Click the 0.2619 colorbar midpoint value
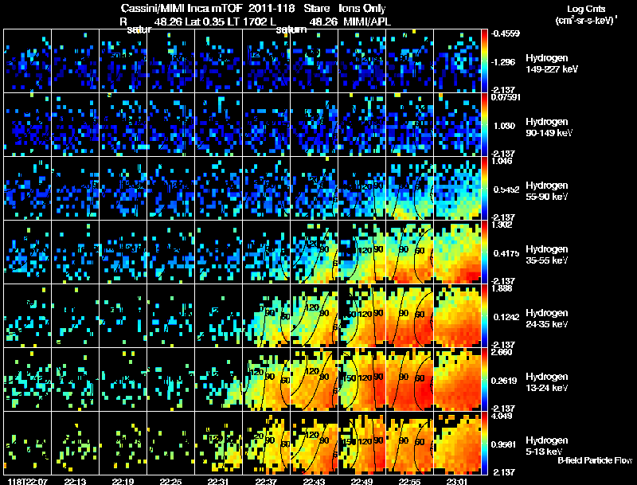The height and width of the screenshot is (485, 637). [506, 381]
